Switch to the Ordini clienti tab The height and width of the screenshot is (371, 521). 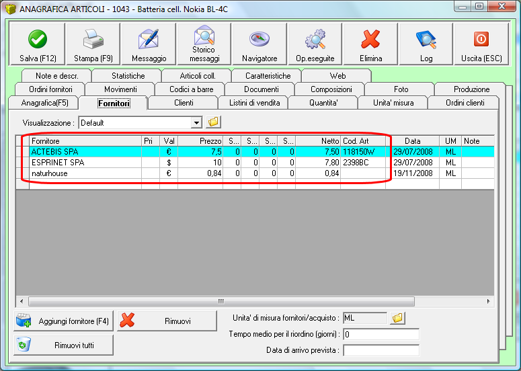point(465,103)
